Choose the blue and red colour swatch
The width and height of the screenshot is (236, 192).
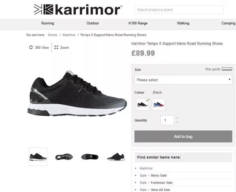tap(159, 105)
